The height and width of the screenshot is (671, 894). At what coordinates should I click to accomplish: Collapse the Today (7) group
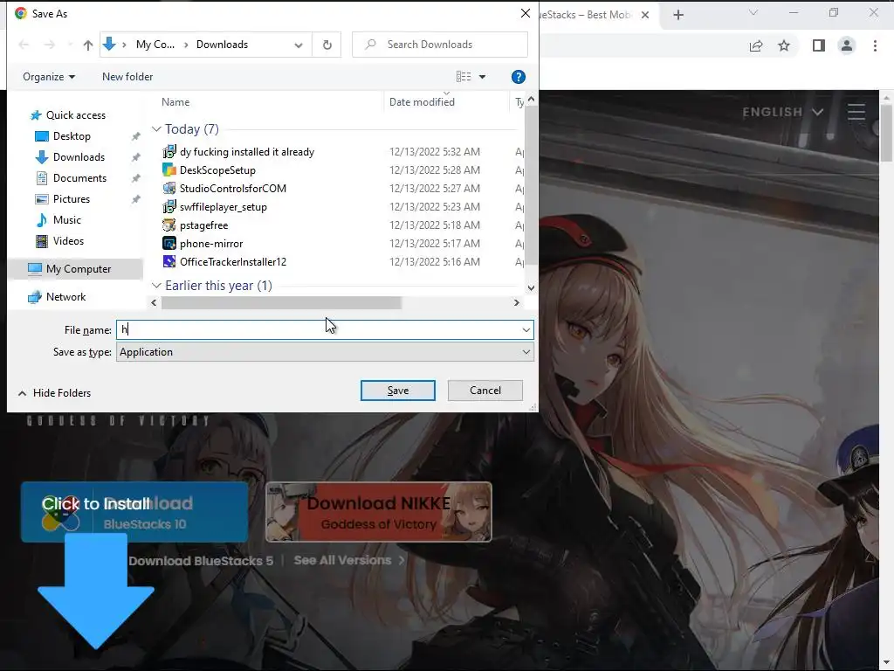click(156, 129)
